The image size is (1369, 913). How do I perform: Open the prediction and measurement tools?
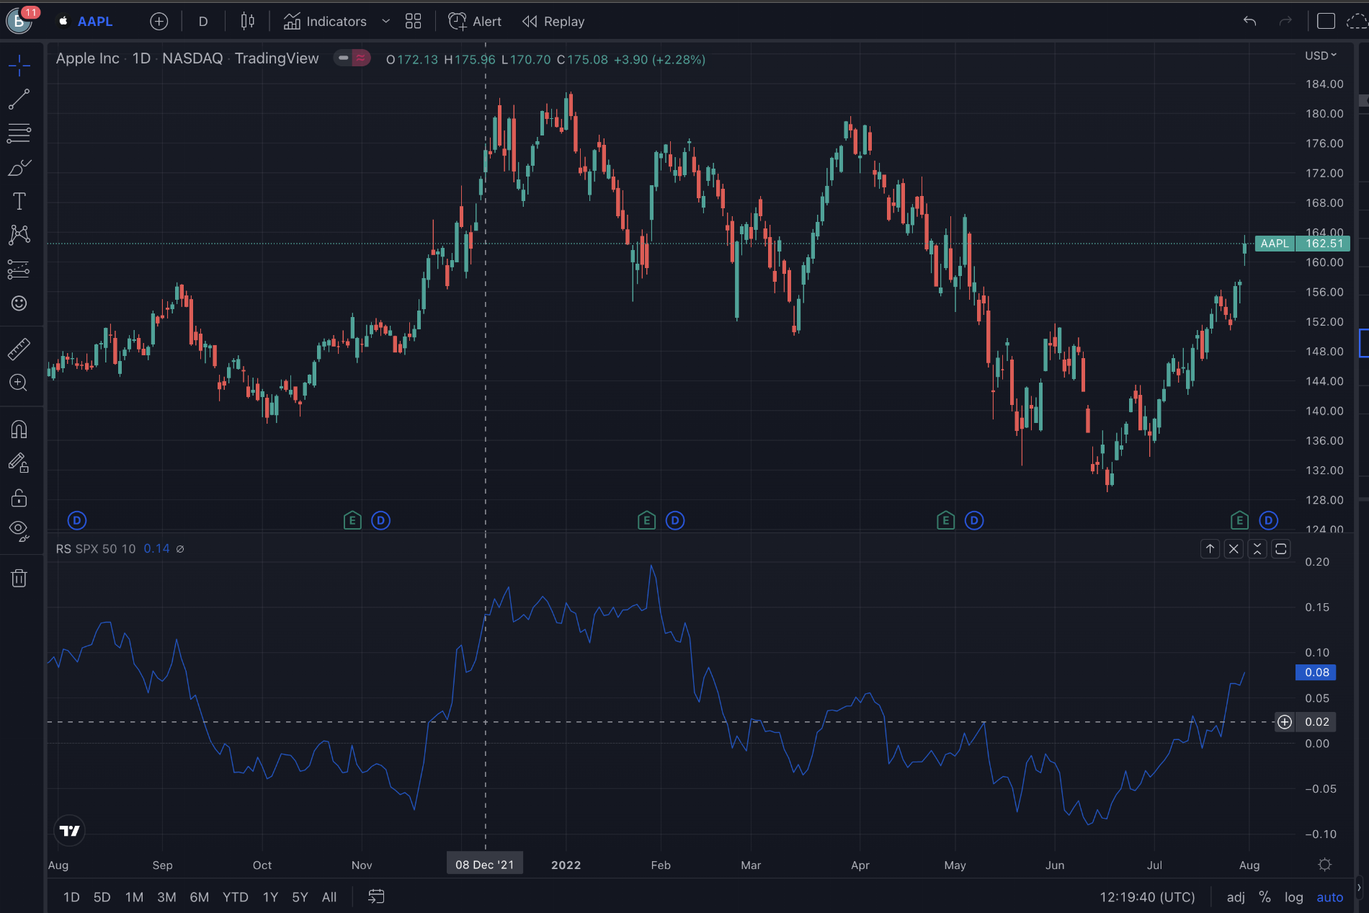click(x=19, y=270)
